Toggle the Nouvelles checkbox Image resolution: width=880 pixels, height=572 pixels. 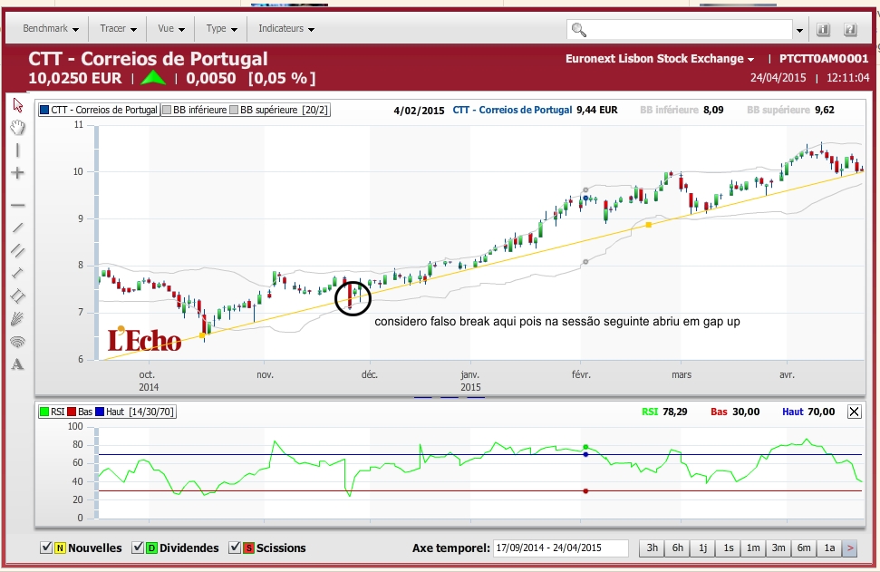tap(46, 548)
